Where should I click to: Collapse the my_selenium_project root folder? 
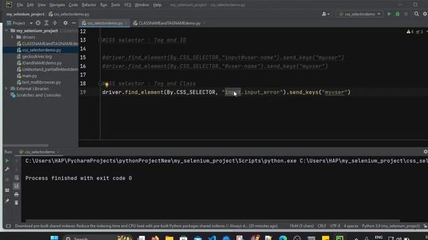click(x=7, y=31)
